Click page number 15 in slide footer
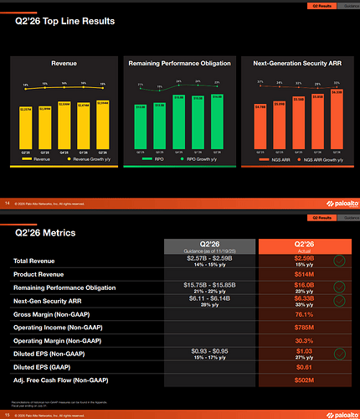Screen dimensions: 360x419 tap(8, 415)
